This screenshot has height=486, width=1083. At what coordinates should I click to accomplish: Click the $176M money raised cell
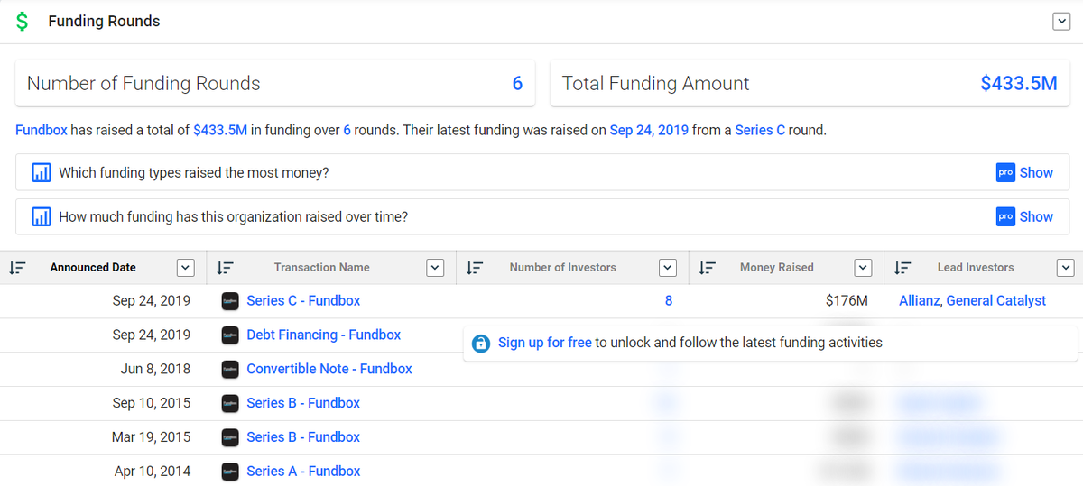point(847,300)
